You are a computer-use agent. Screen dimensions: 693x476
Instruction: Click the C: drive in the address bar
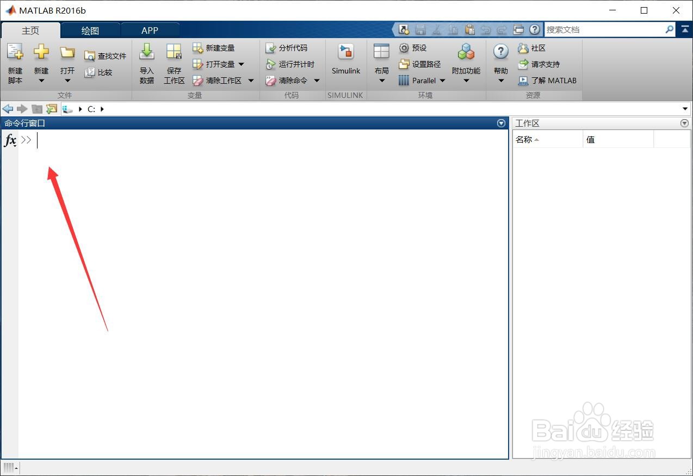point(91,109)
